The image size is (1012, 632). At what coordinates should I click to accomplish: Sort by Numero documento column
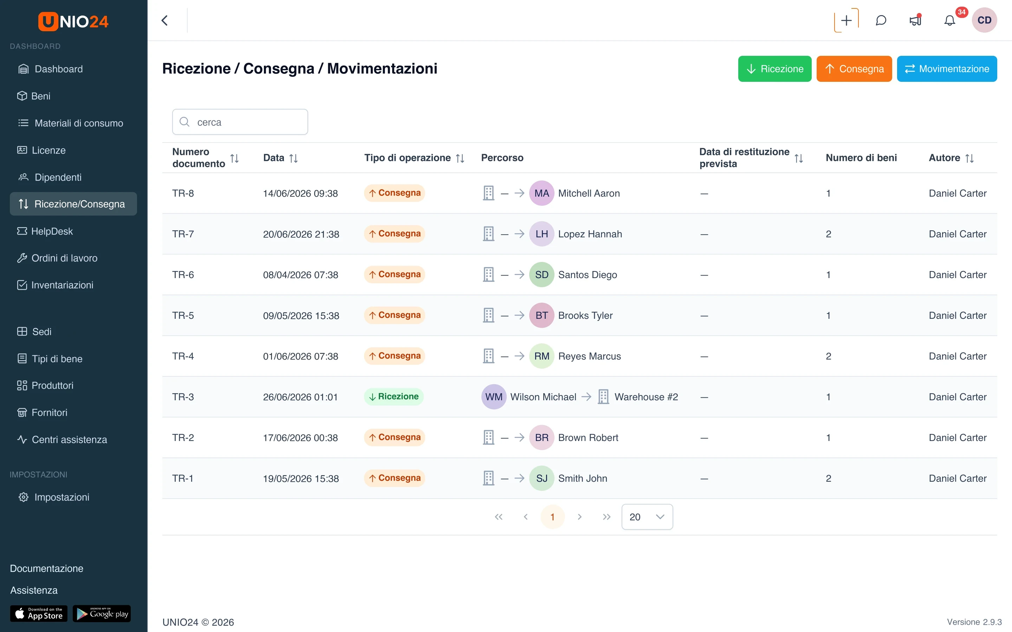(235, 158)
